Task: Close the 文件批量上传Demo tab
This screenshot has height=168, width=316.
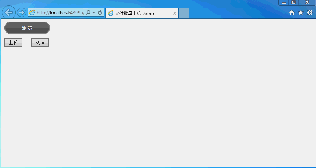Action: (x=174, y=14)
